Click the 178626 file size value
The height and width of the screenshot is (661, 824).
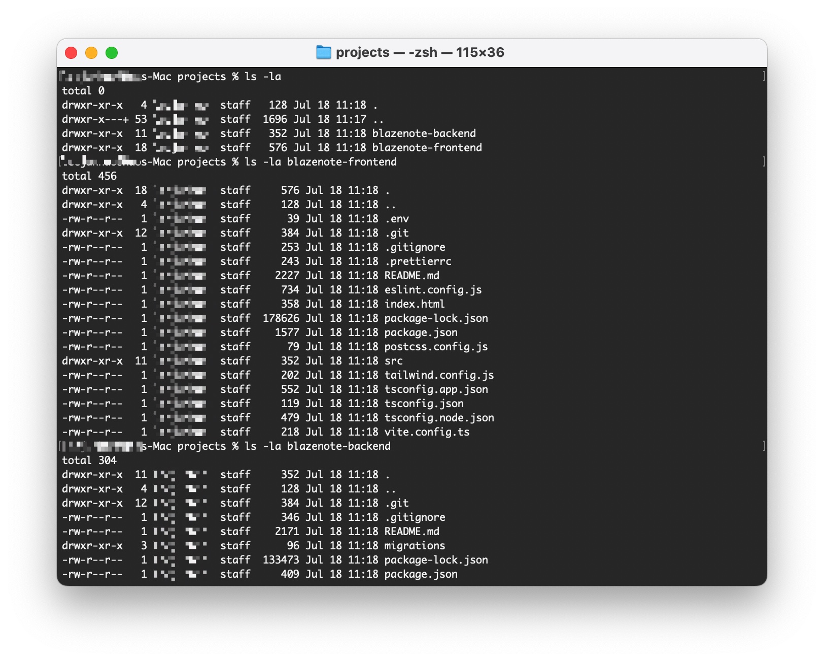coord(281,318)
